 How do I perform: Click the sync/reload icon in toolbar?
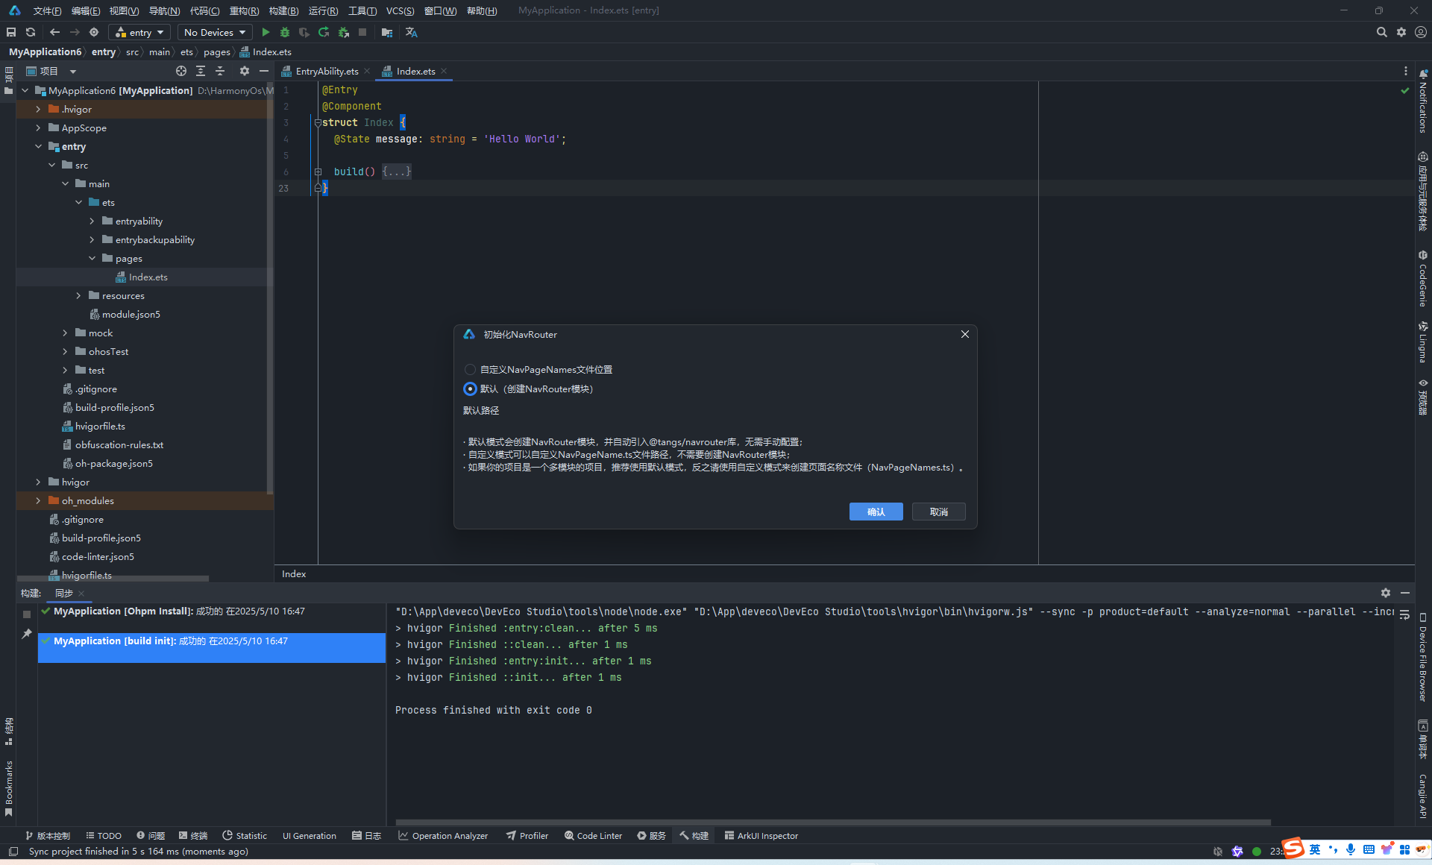pyautogui.click(x=31, y=32)
